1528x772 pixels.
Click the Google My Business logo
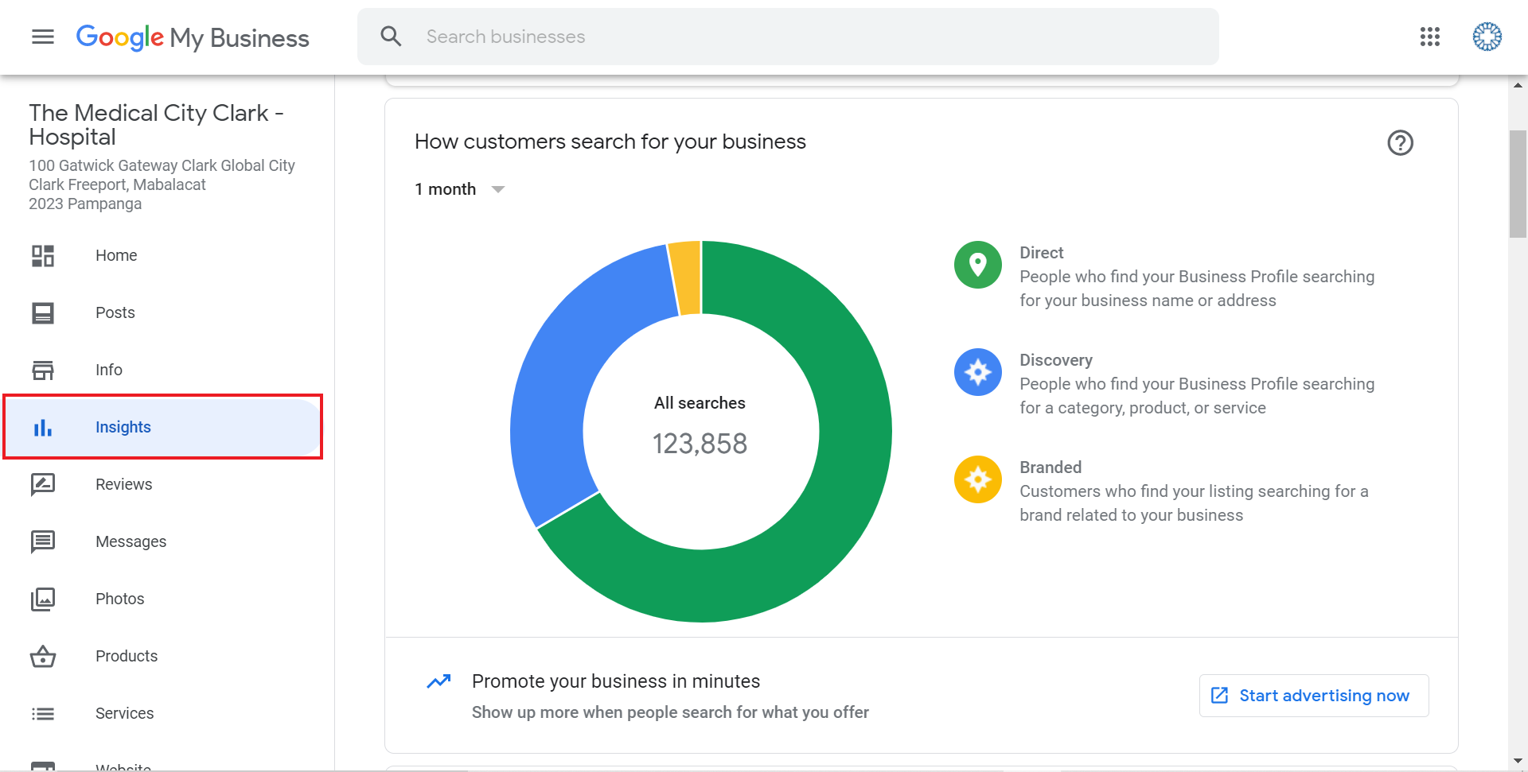(x=193, y=37)
